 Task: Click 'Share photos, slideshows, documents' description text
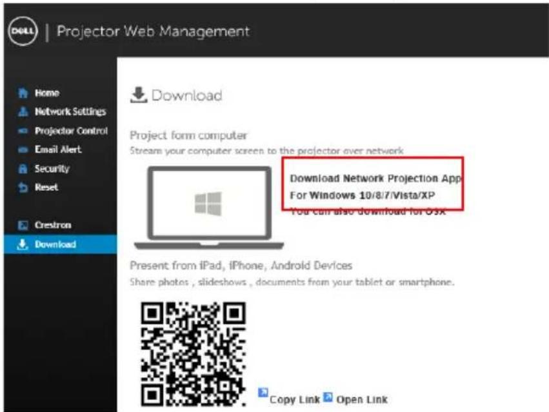click(x=292, y=282)
